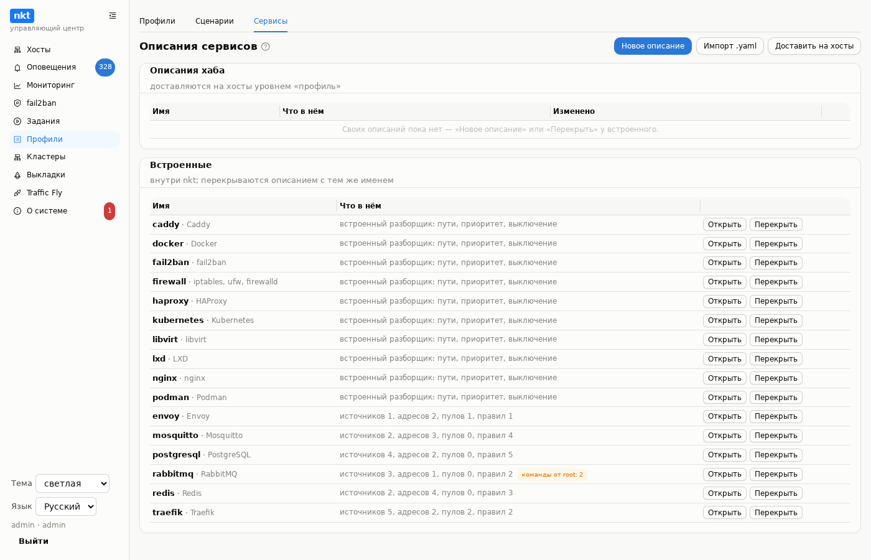Click the Мониторинг chart icon

[x=17, y=85]
